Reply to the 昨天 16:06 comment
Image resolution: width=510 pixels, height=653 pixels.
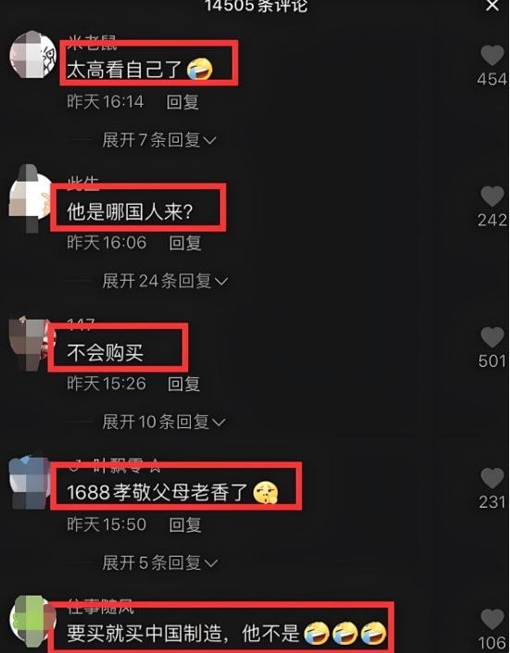185,243
